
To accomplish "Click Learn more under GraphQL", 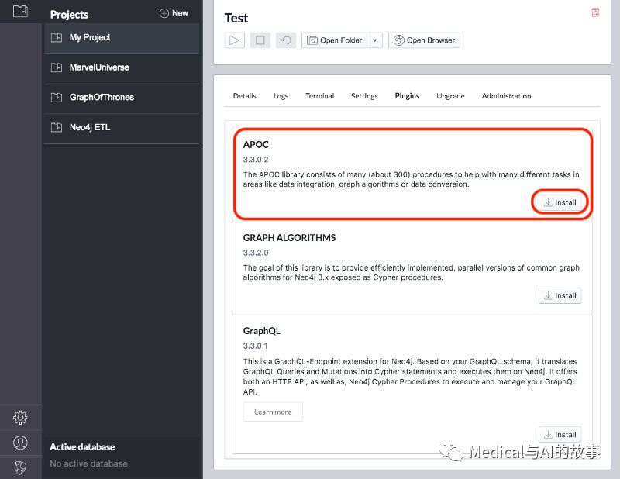I will click(x=274, y=412).
